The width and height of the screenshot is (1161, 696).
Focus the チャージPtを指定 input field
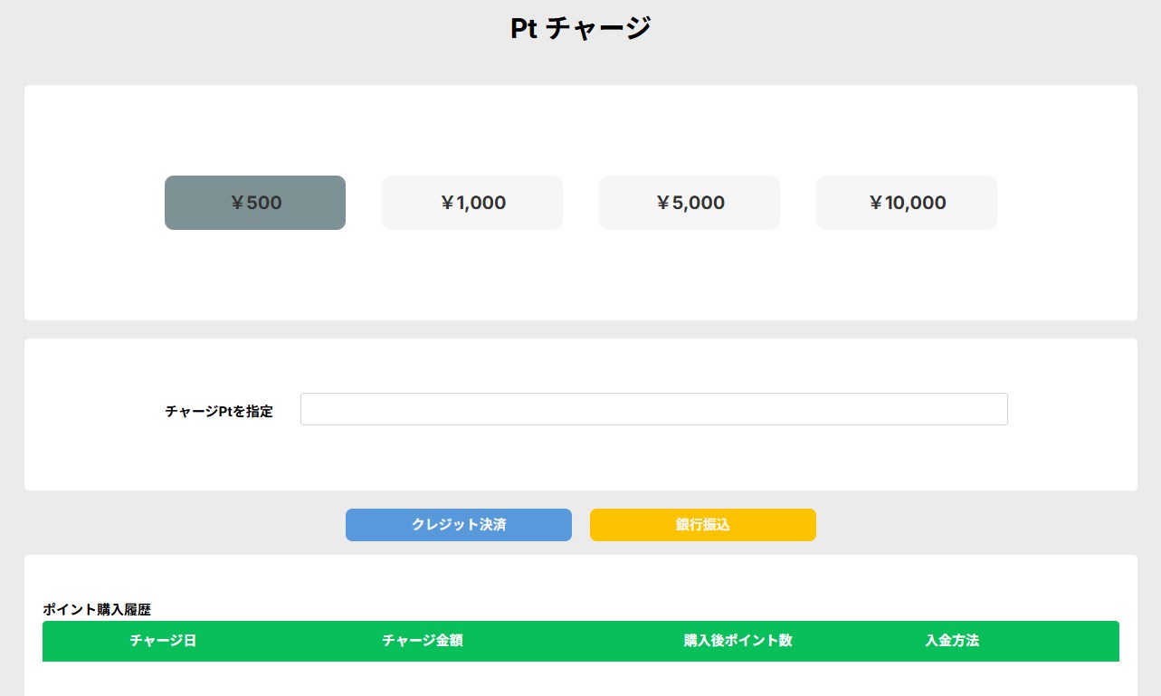click(x=653, y=409)
